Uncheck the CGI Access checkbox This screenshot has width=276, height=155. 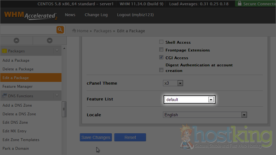(x=161, y=58)
